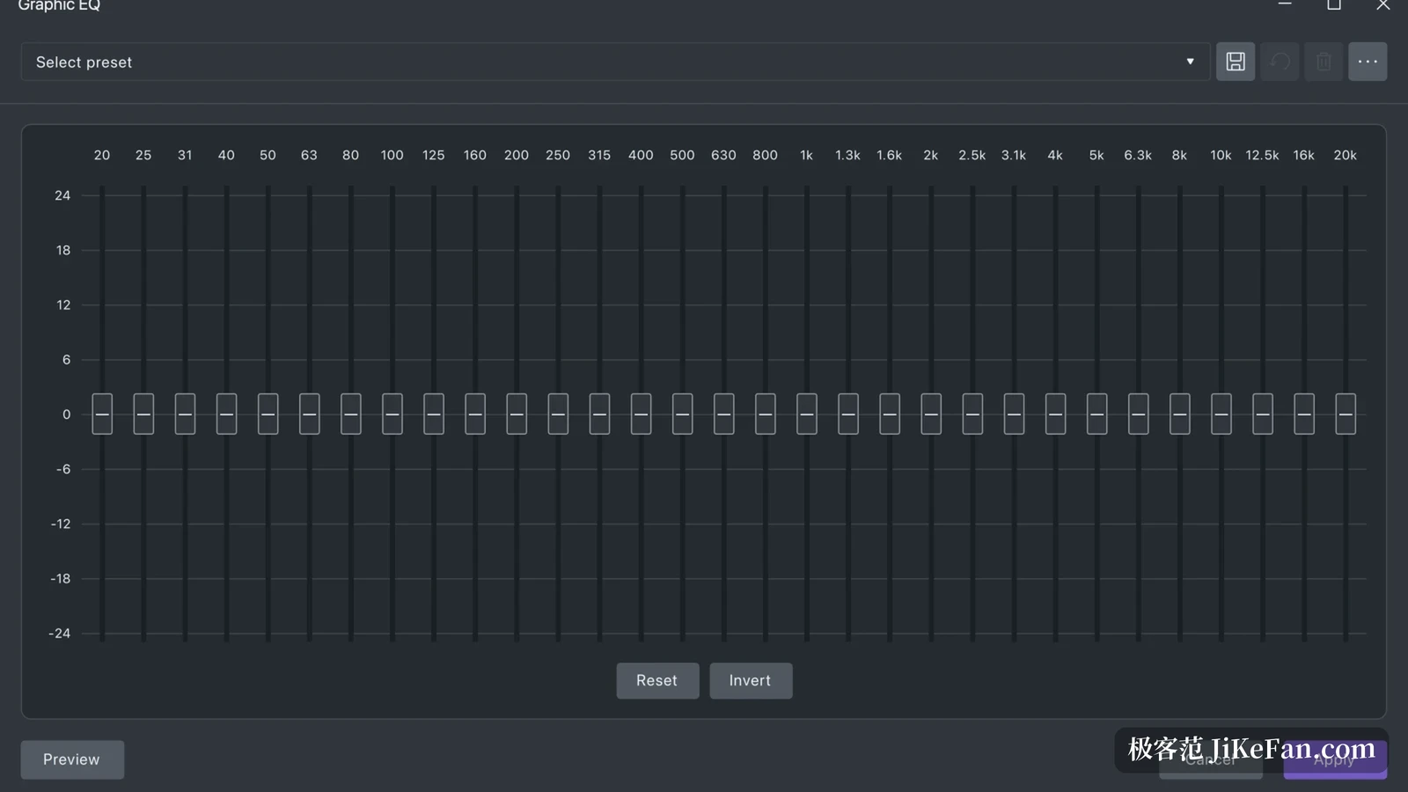
Task: Click the 25 Hz band slider handle
Action: click(x=143, y=414)
